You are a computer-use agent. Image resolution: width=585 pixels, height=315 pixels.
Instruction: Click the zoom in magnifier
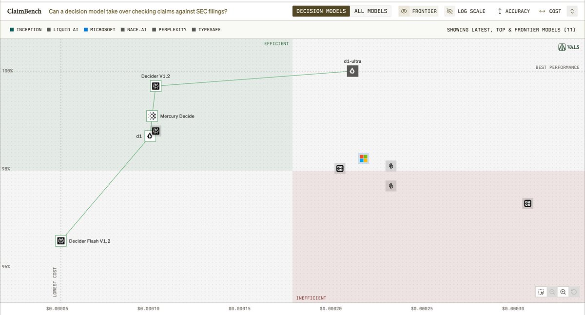[x=563, y=292]
